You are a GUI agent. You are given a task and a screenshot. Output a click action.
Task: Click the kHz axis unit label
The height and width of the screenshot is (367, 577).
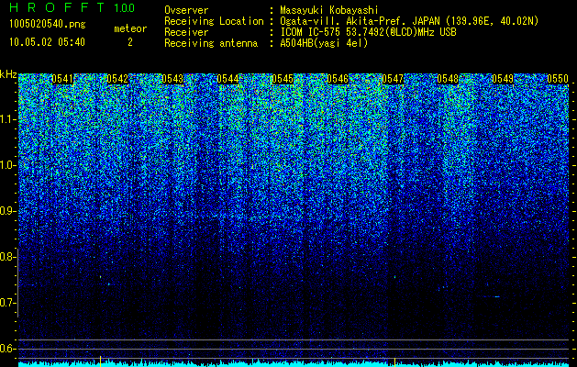[x=8, y=74]
